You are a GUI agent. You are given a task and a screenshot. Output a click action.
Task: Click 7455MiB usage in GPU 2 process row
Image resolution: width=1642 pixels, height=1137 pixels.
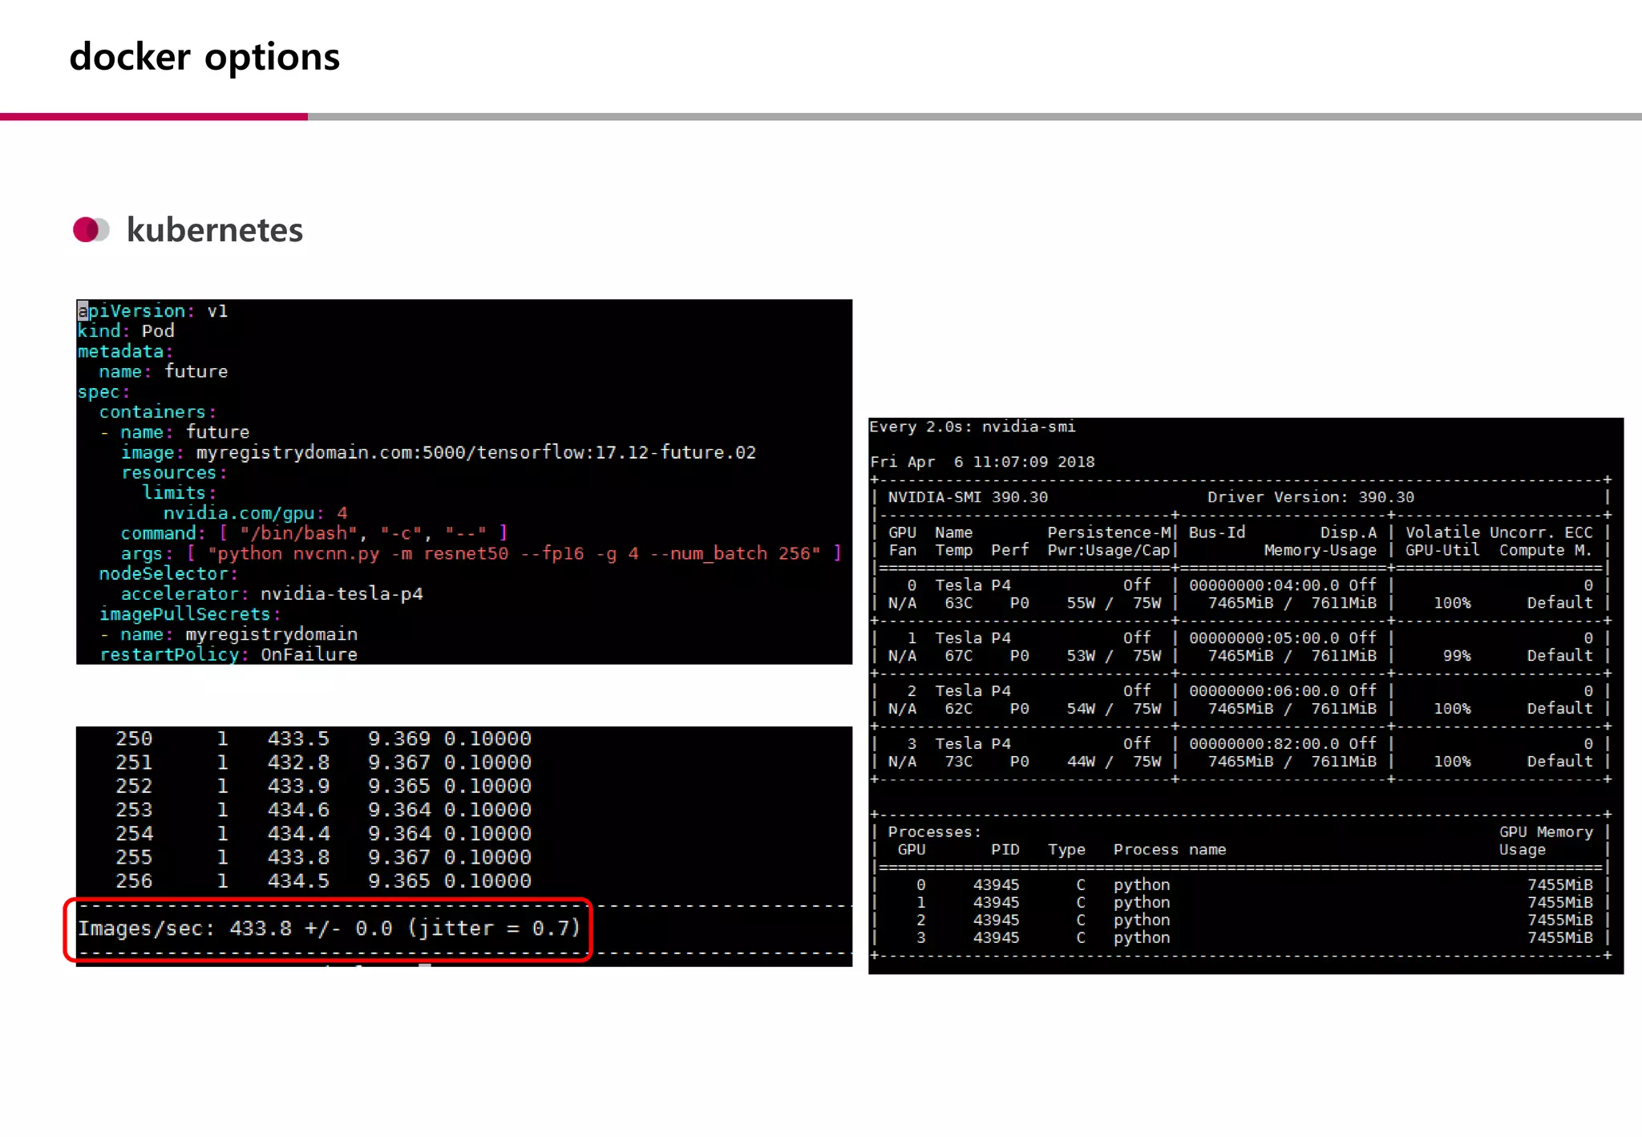(x=1560, y=921)
